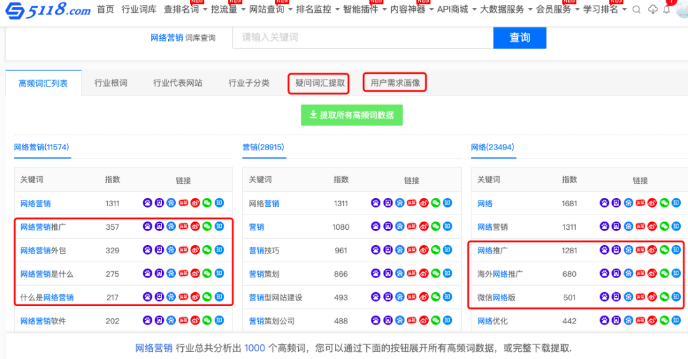Open WeChat icon in 网络营销外包 row

pos(207,250)
